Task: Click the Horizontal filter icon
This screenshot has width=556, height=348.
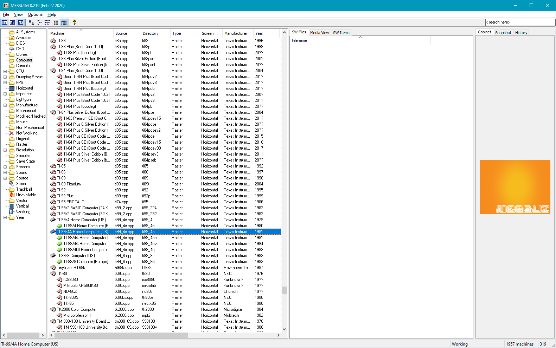Action: coord(12,88)
